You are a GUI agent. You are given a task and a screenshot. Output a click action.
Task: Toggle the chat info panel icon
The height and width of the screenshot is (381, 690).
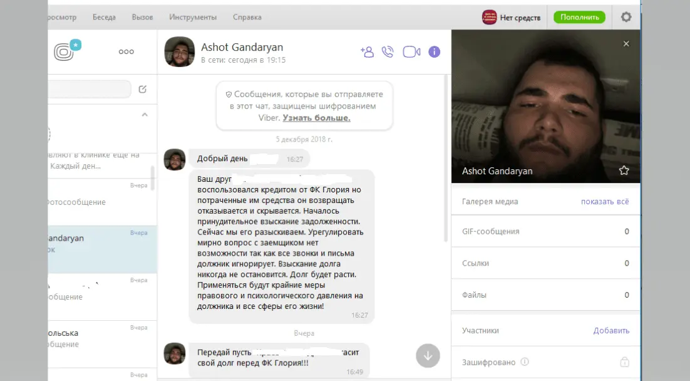tap(435, 52)
